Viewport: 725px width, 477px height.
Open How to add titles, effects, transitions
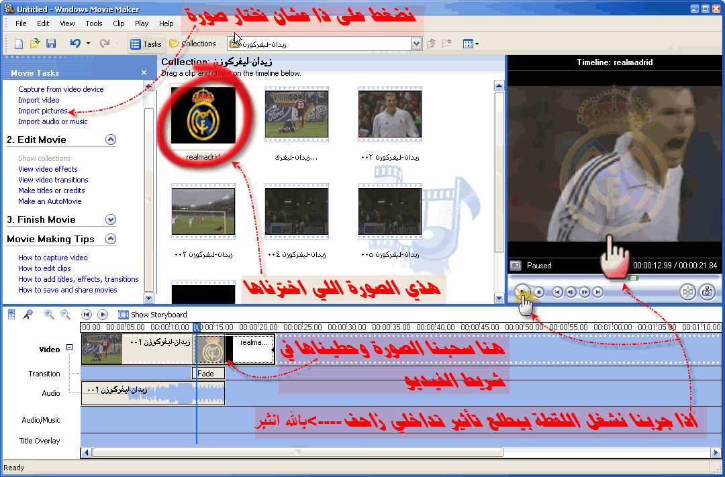(78, 279)
